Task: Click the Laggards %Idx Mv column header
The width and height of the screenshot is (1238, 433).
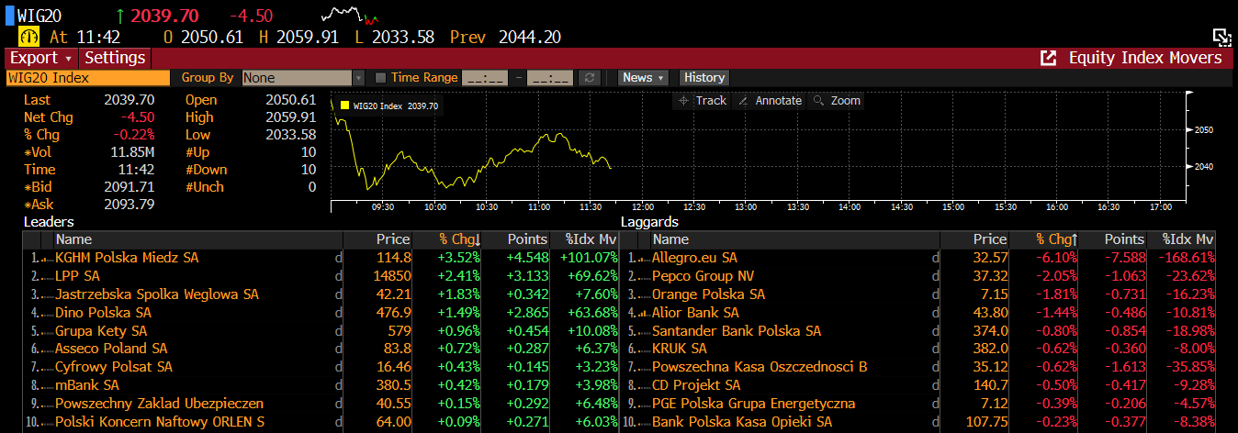Action: pos(1181,239)
